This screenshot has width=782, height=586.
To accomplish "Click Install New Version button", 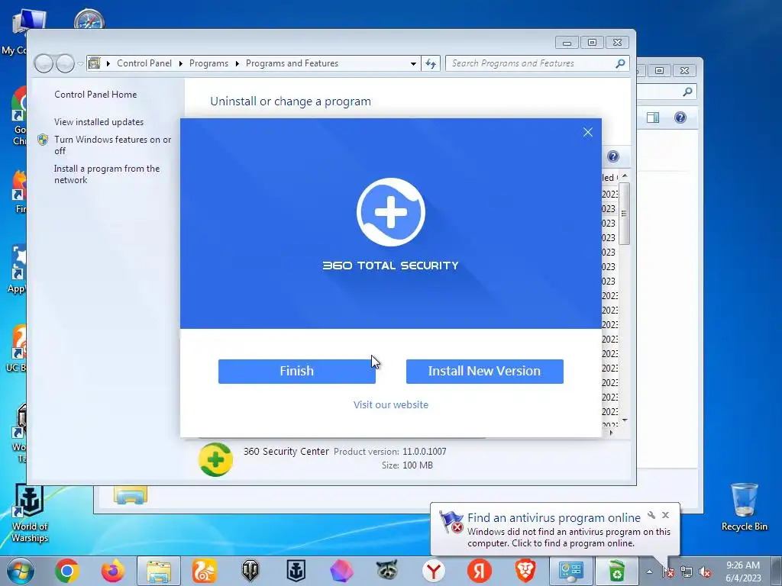I will [x=485, y=372].
